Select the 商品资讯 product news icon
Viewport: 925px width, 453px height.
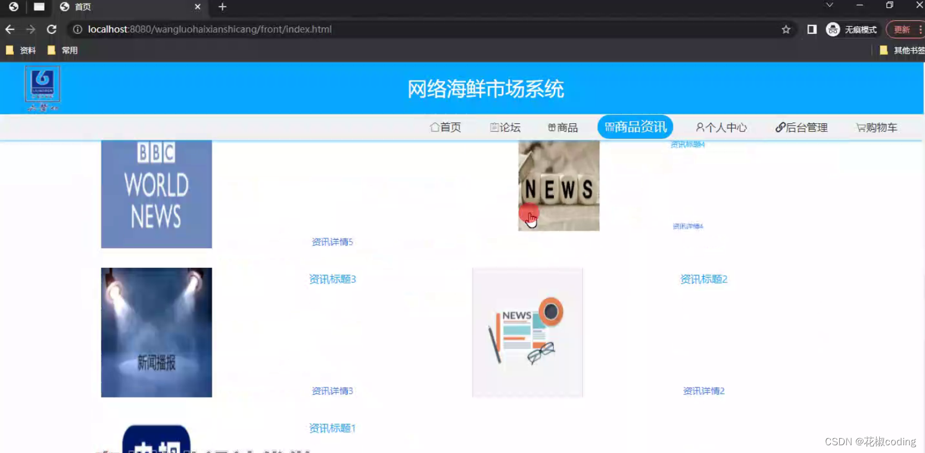pos(609,126)
